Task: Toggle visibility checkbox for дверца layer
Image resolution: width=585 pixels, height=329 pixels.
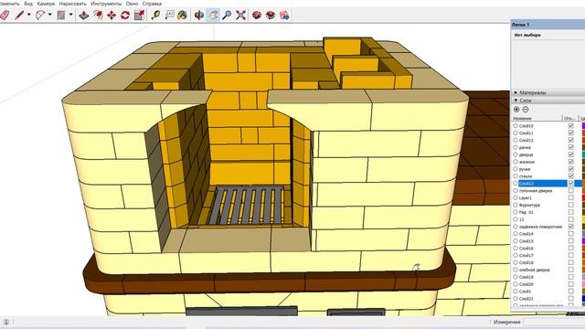Action: [x=570, y=154]
